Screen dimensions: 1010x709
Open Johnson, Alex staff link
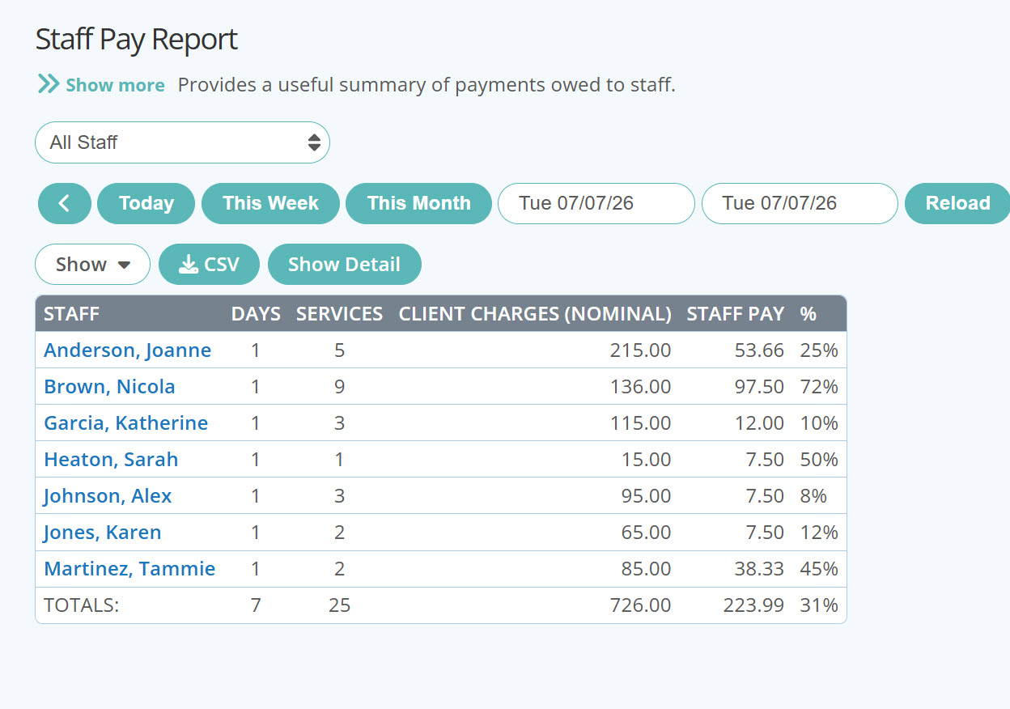108,496
